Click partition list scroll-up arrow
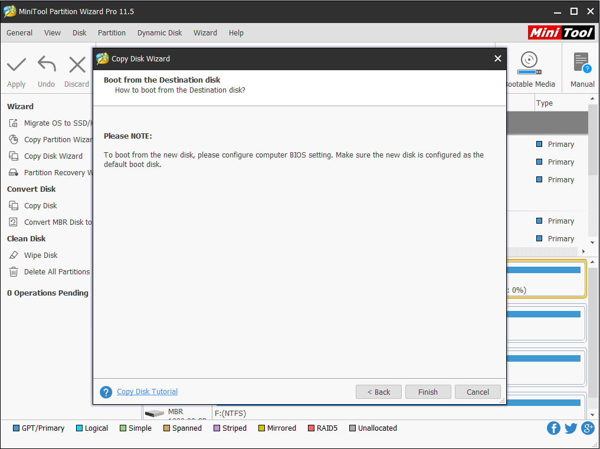Image resolution: width=600 pixels, height=449 pixels. 592,99
